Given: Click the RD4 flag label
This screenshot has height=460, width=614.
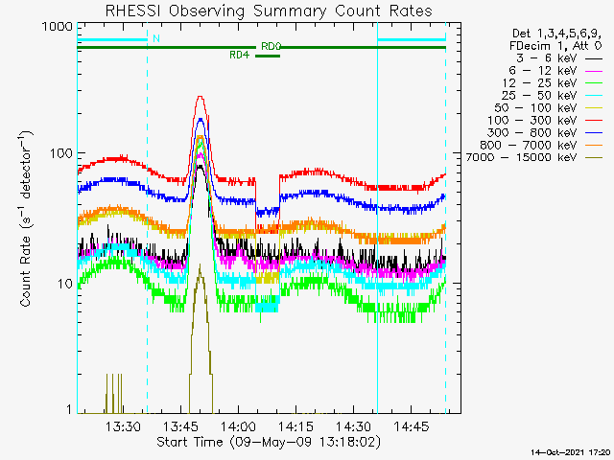Looking at the screenshot, I should tap(239, 56).
